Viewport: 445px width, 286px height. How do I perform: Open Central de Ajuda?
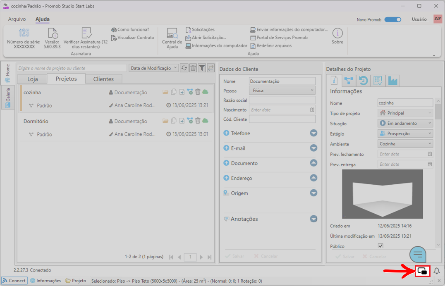172,38
